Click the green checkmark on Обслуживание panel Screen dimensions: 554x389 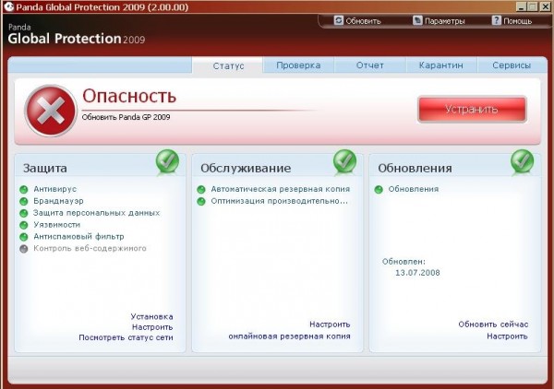coord(344,161)
